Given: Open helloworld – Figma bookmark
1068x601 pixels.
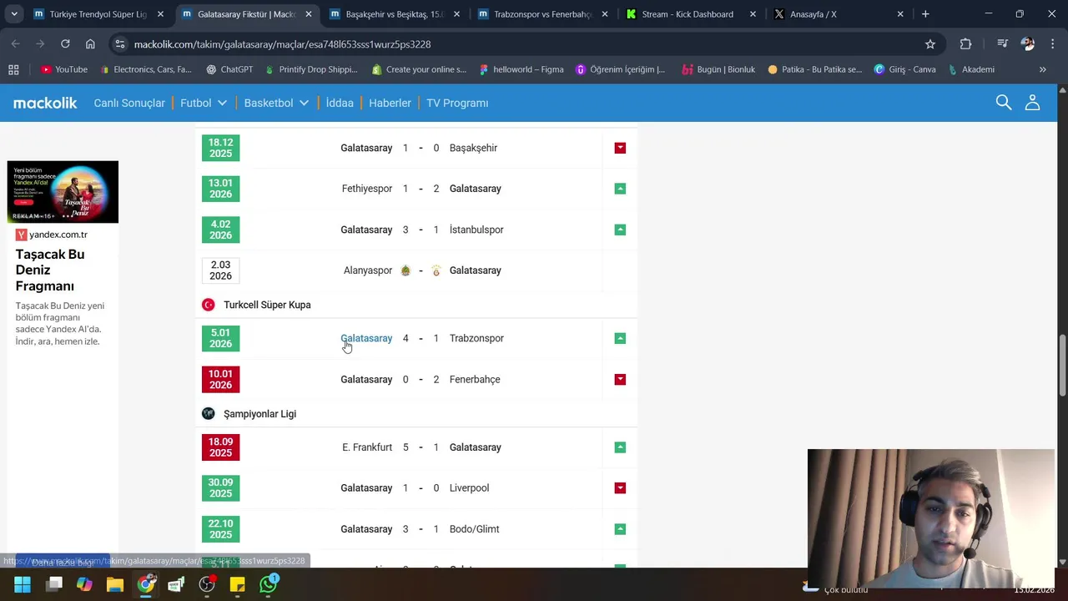Looking at the screenshot, I should click(521, 69).
